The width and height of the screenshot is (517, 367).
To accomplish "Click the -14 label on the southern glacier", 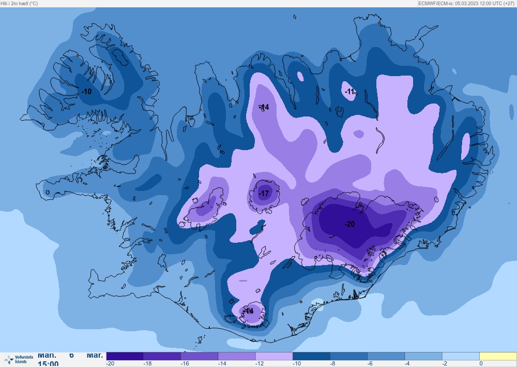I will [x=249, y=311].
